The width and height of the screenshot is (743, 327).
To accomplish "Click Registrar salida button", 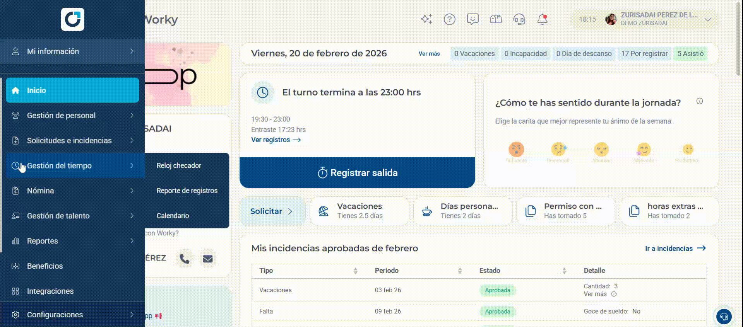I will click(357, 173).
